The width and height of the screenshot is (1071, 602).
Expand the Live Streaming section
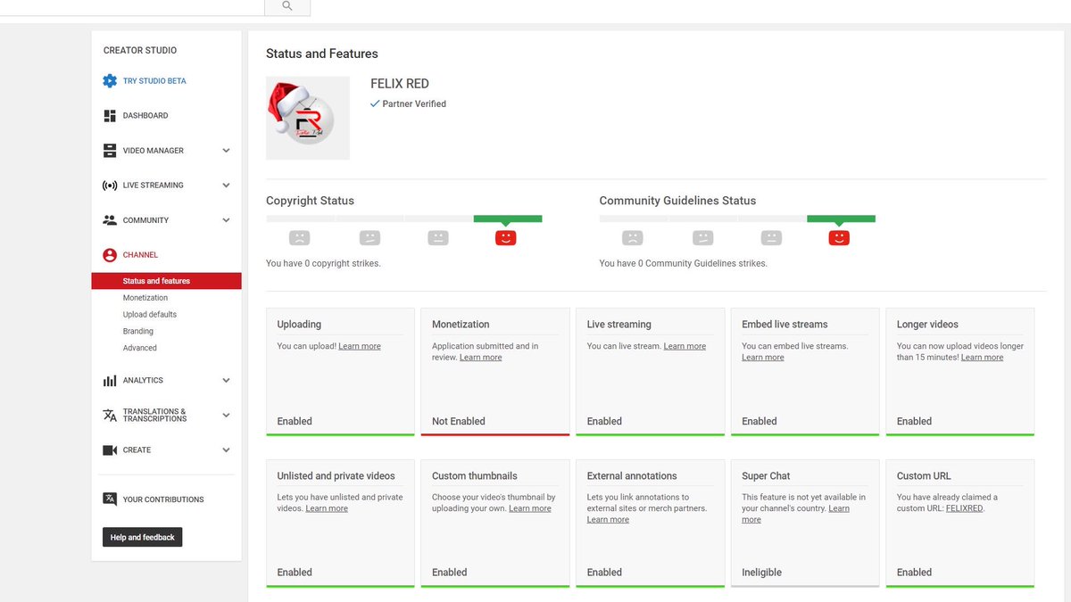pos(226,186)
